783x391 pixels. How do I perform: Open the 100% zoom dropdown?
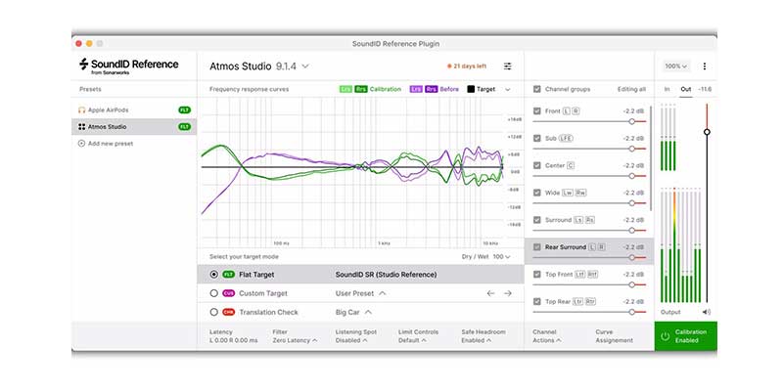(x=676, y=65)
